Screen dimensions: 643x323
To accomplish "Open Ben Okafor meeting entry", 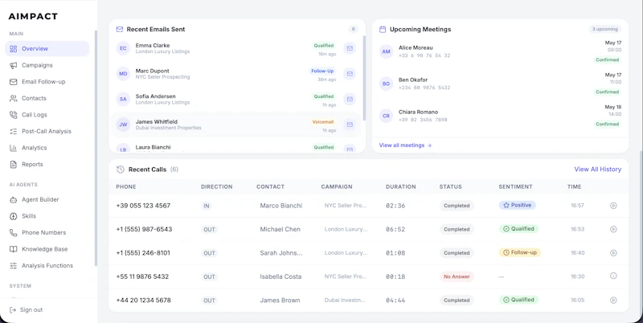I will [x=500, y=84].
